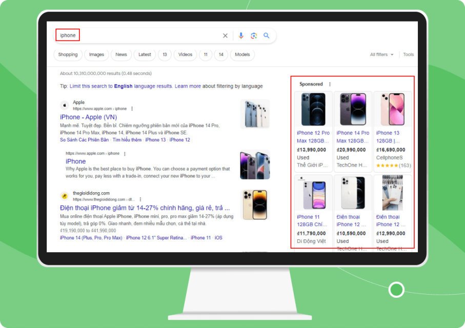Click the thegioididong.com site name
Viewport: 465px width, 328px height.
[91, 193]
